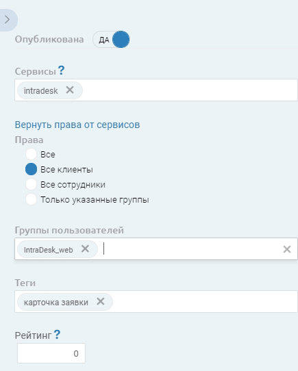Select the Все сотрудники radio option
This screenshot has width=298, height=371.
(31, 184)
